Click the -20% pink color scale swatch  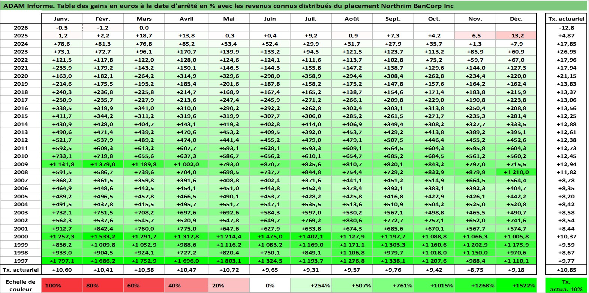pyautogui.click(x=229, y=286)
